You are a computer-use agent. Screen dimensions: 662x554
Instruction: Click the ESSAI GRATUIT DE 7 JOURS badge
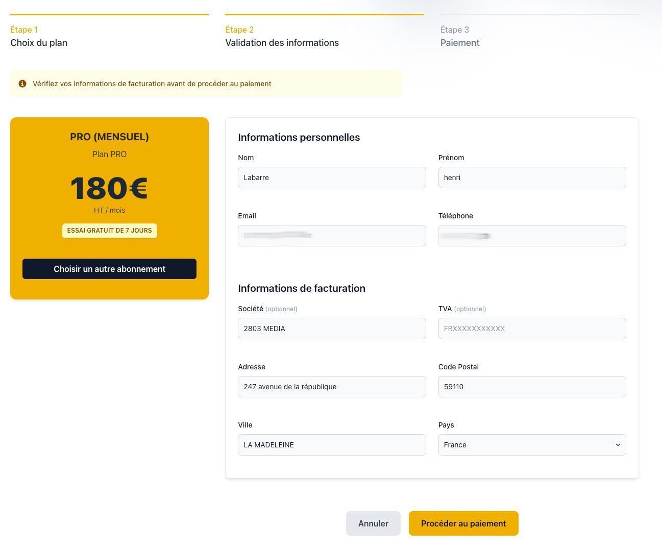pyautogui.click(x=109, y=230)
